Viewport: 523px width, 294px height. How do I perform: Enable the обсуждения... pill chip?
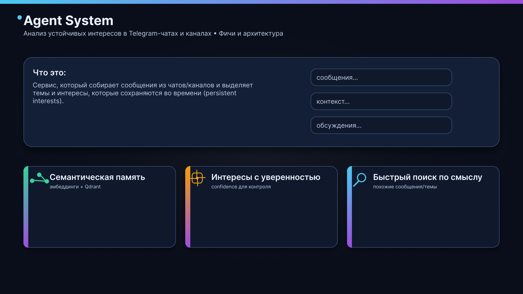pyautogui.click(x=381, y=125)
